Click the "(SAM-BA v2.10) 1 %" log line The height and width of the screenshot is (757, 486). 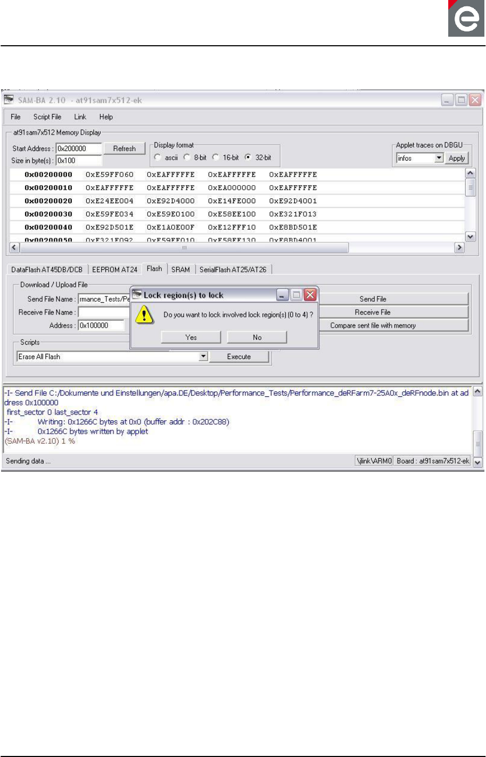point(40,441)
